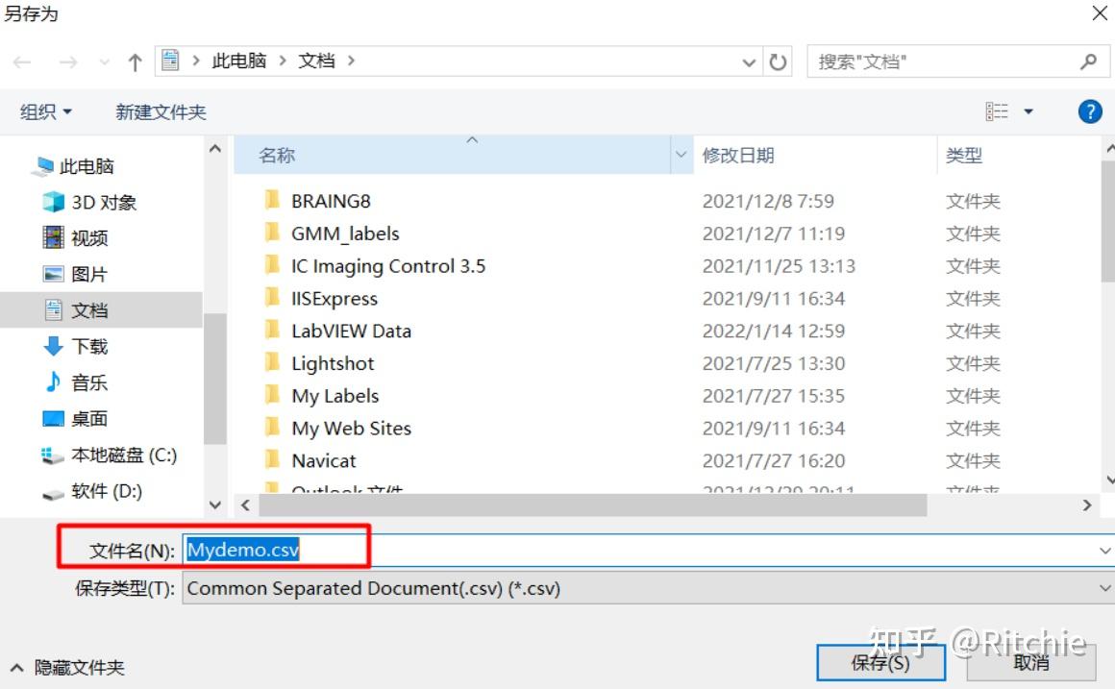Image resolution: width=1115 pixels, height=689 pixels.
Task: Click the search magnifier icon
Action: click(x=1089, y=62)
